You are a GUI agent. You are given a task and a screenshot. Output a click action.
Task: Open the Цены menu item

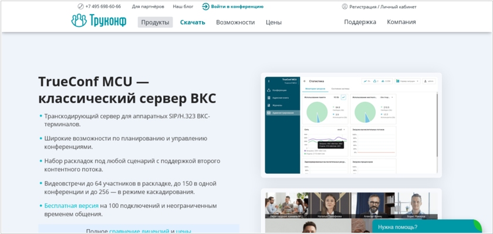click(x=273, y=22)
